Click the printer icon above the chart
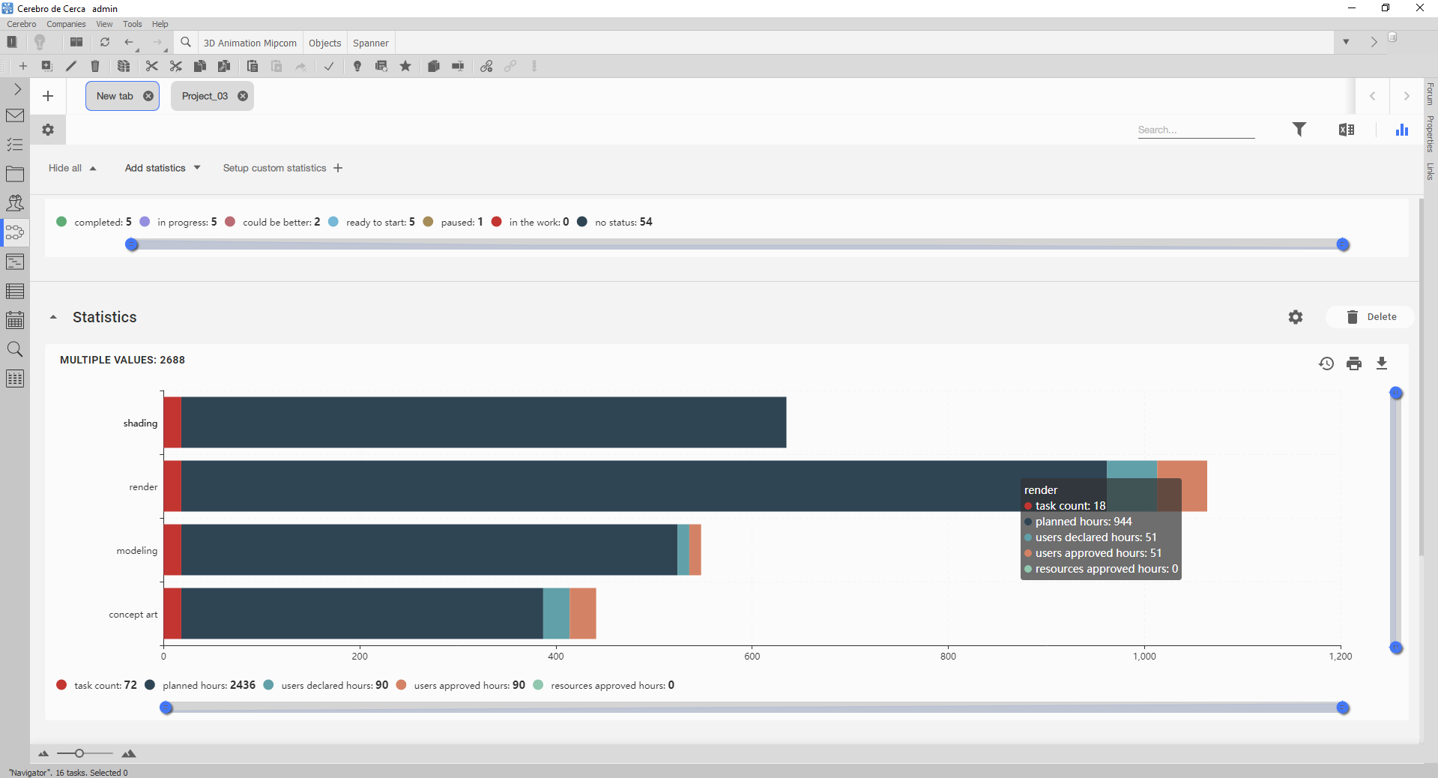1438x778 pixels. pos(1354,364)
